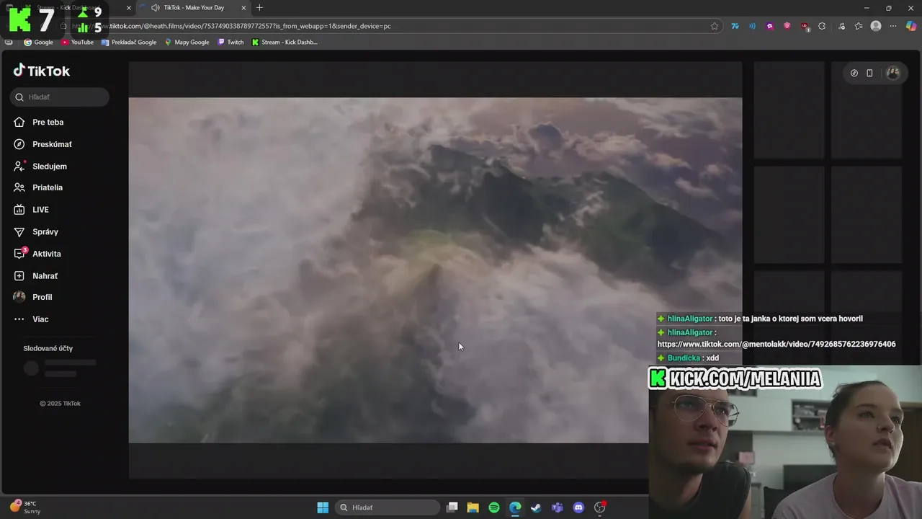
Task: Click the media music note toolbar icon
Action: click(x=841, y=26)
